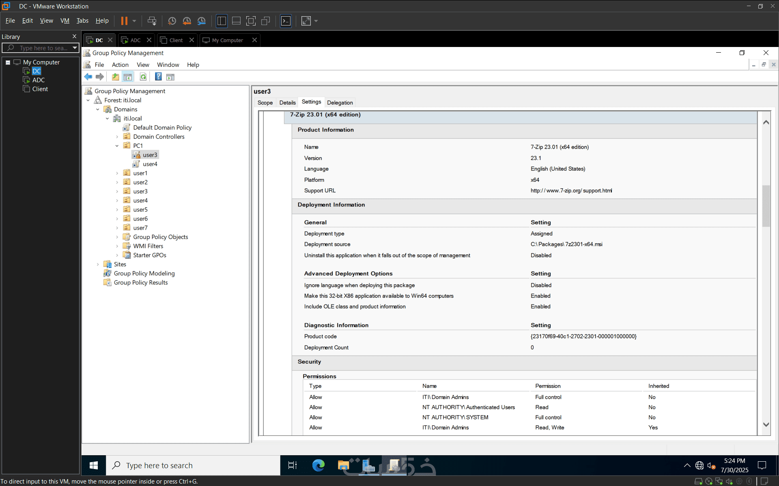Toggle the thumbnail bar view button
The width and height of the screenshot is (779, 486).
[x=236, y=21]
